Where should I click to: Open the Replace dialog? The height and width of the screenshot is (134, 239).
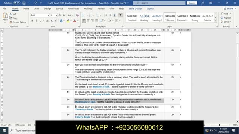coord(226,18)
